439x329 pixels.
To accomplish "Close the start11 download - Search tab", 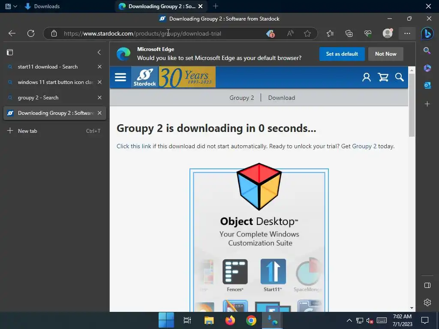I will click(99, 67).
